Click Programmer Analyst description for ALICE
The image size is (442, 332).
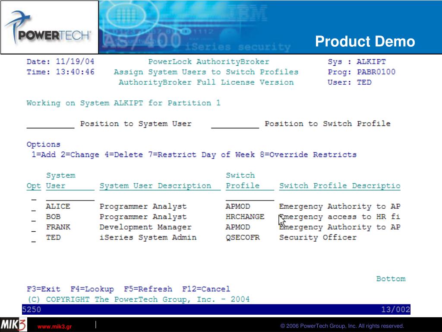tap(143, 206)
